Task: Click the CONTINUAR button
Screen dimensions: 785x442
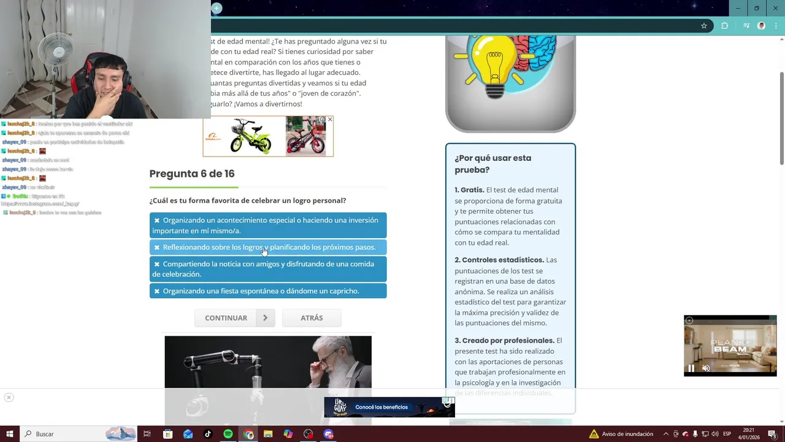Action: pos(235,318)
